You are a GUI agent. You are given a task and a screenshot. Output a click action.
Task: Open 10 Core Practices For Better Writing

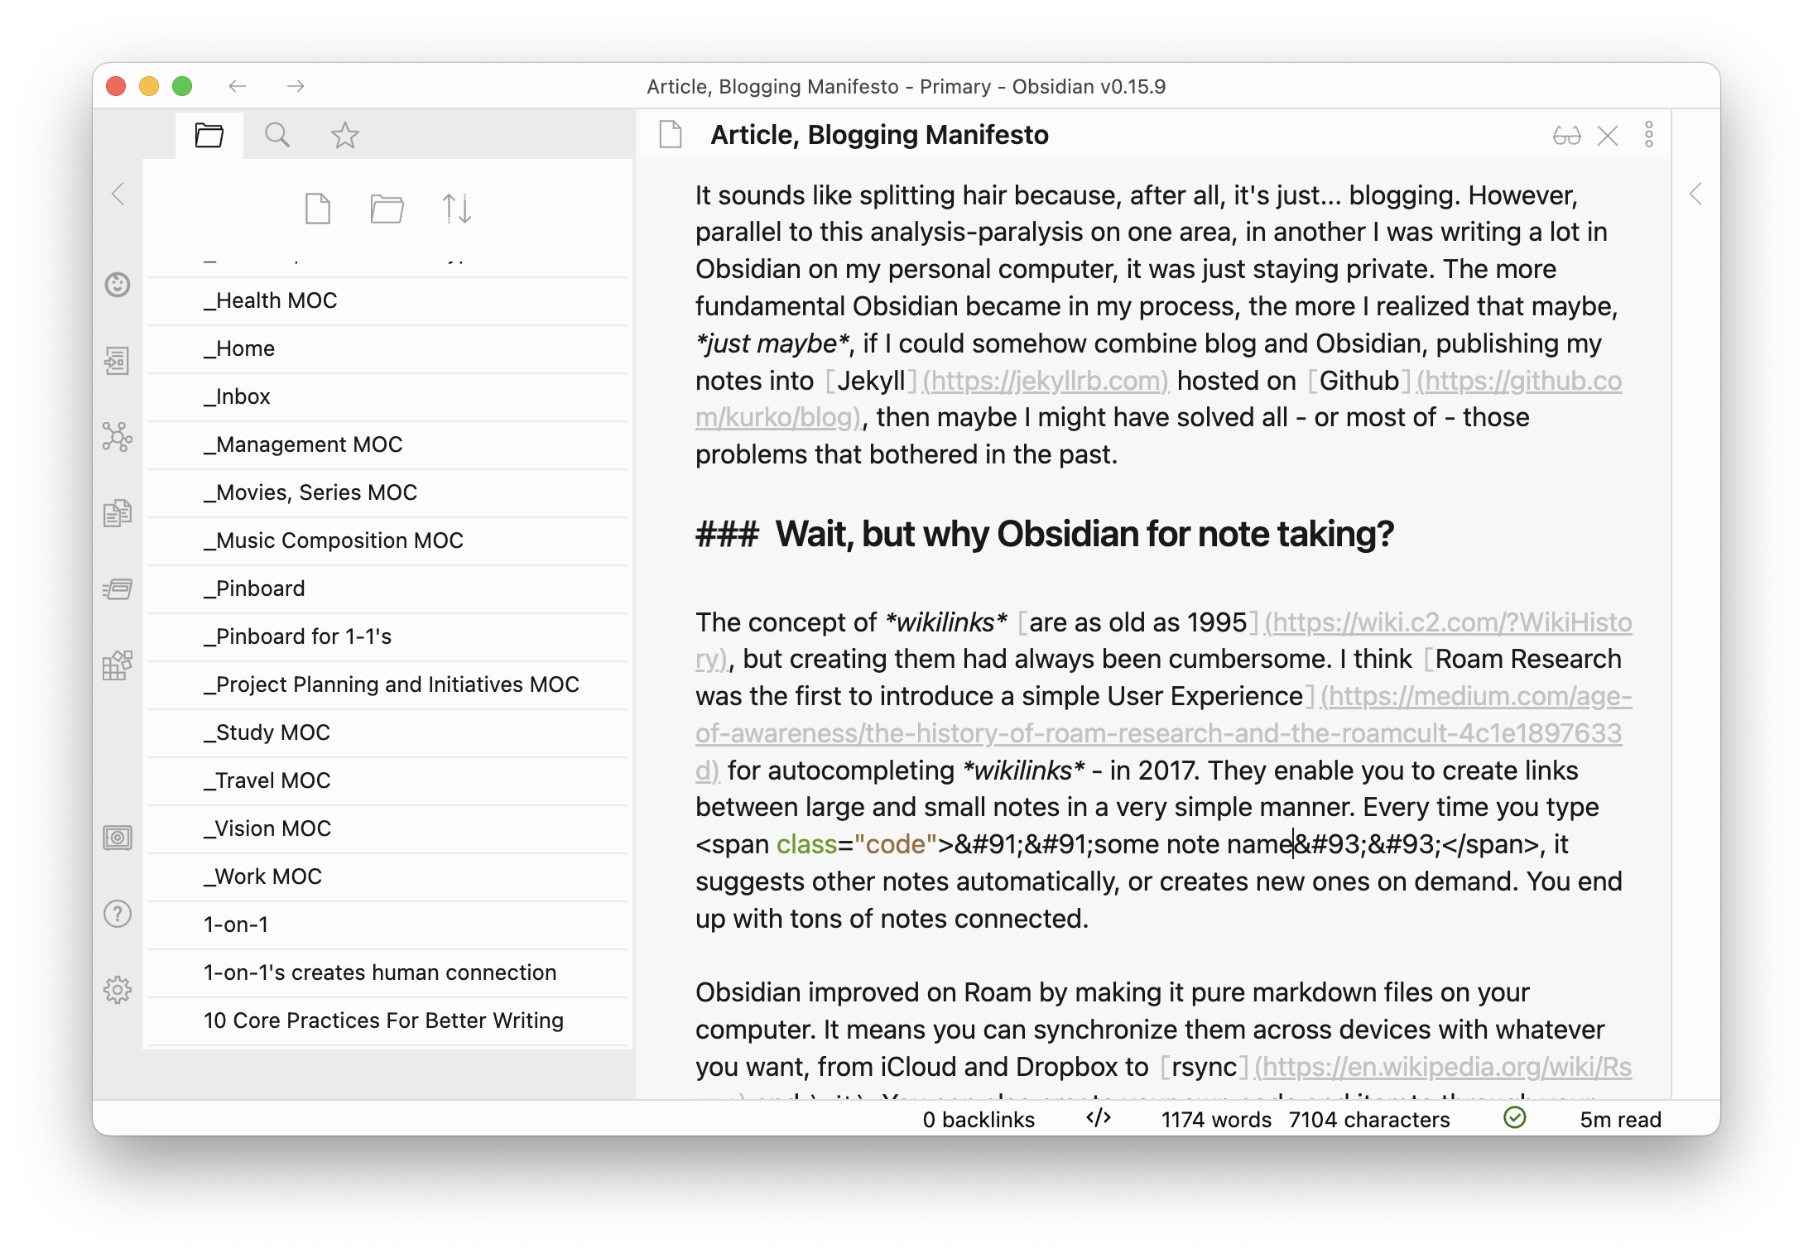point(387,1020)
